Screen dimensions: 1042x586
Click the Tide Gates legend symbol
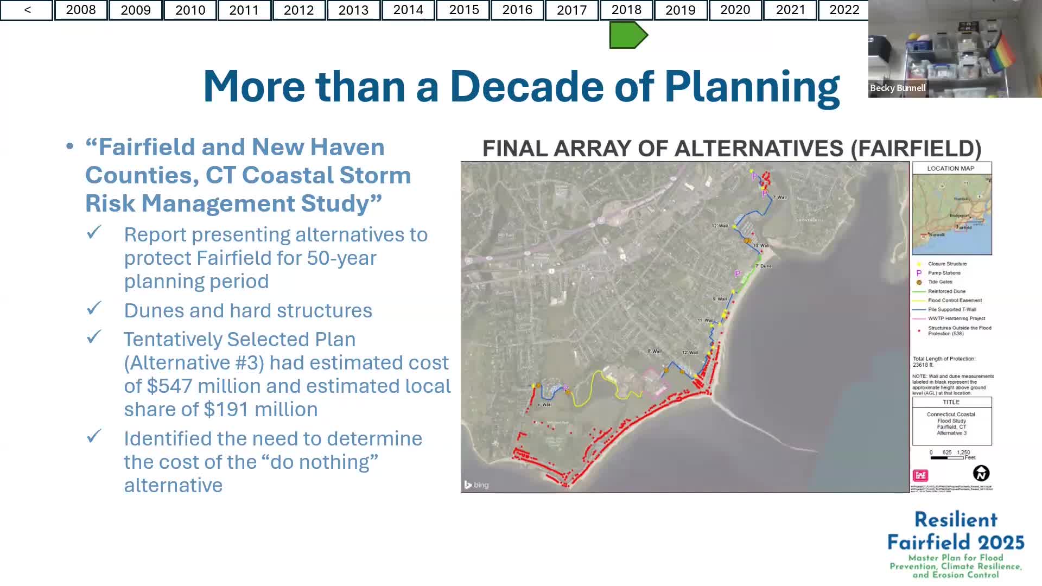[919, 282]
